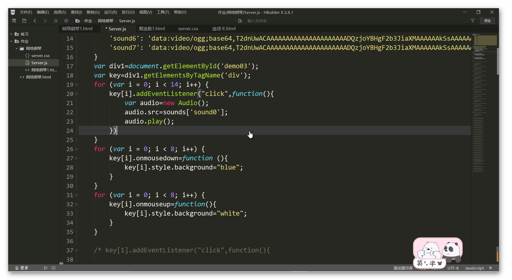
Task: Open the document outline icon in the status bar
Action: 46,268
